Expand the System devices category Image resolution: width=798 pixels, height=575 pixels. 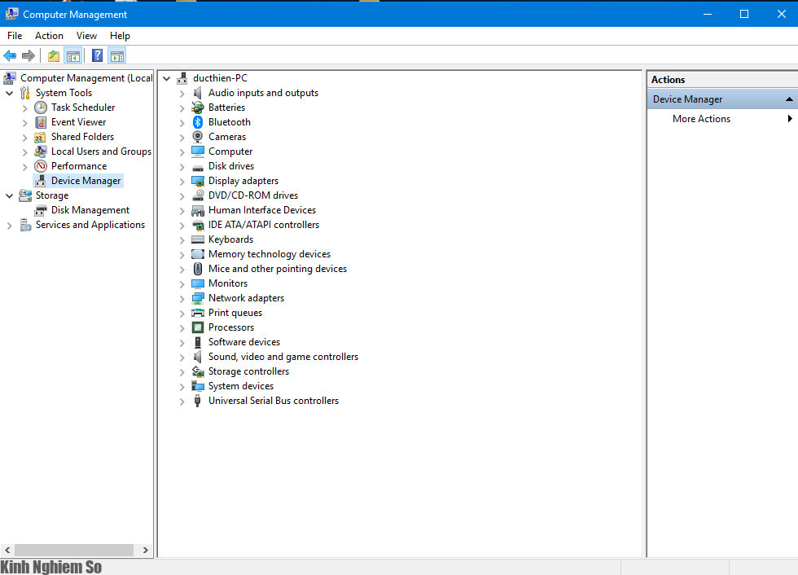(182, 387)
